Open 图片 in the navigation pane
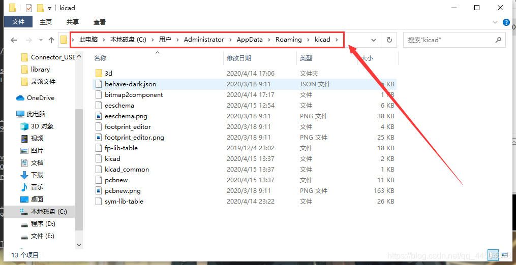This screenshot has width=516, height=265. [37, 151]
